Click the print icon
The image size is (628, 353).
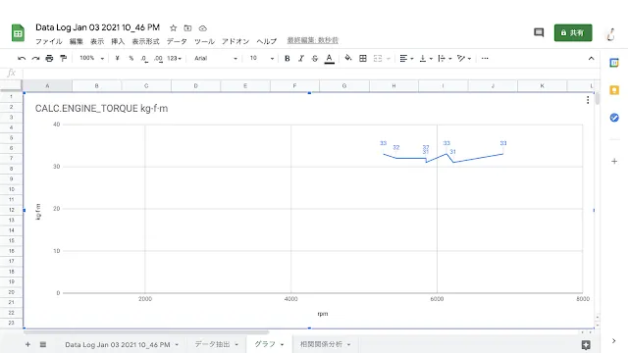(x=49, y=59)
